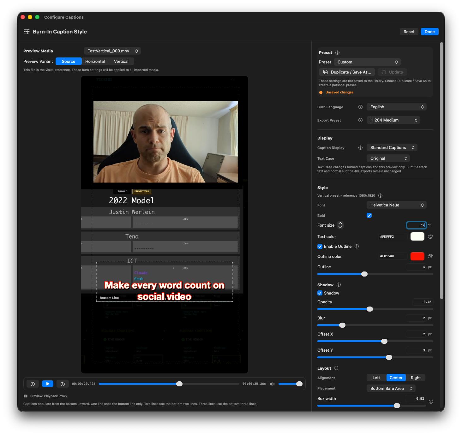The image size is (462, 435).
Task: Open the Placement dropdown
Action: coord(391,389)
